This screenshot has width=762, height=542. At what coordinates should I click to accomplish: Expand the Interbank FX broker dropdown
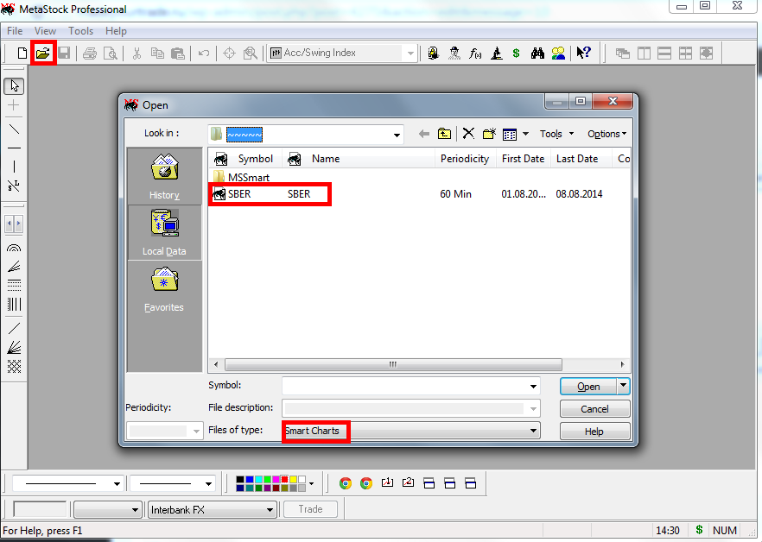(270, 510)
